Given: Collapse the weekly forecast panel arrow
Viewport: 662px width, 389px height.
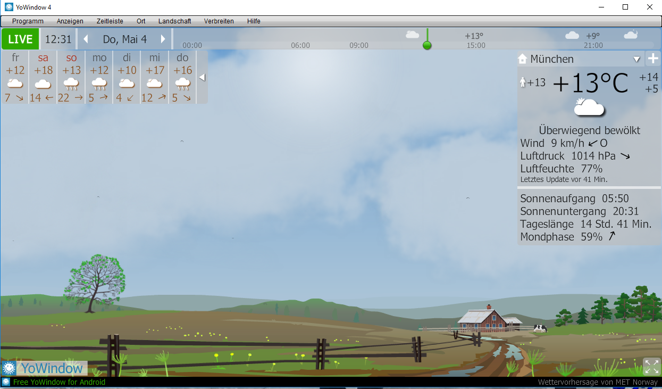Looking at the screenshot, I should click(x=202, y=77).
